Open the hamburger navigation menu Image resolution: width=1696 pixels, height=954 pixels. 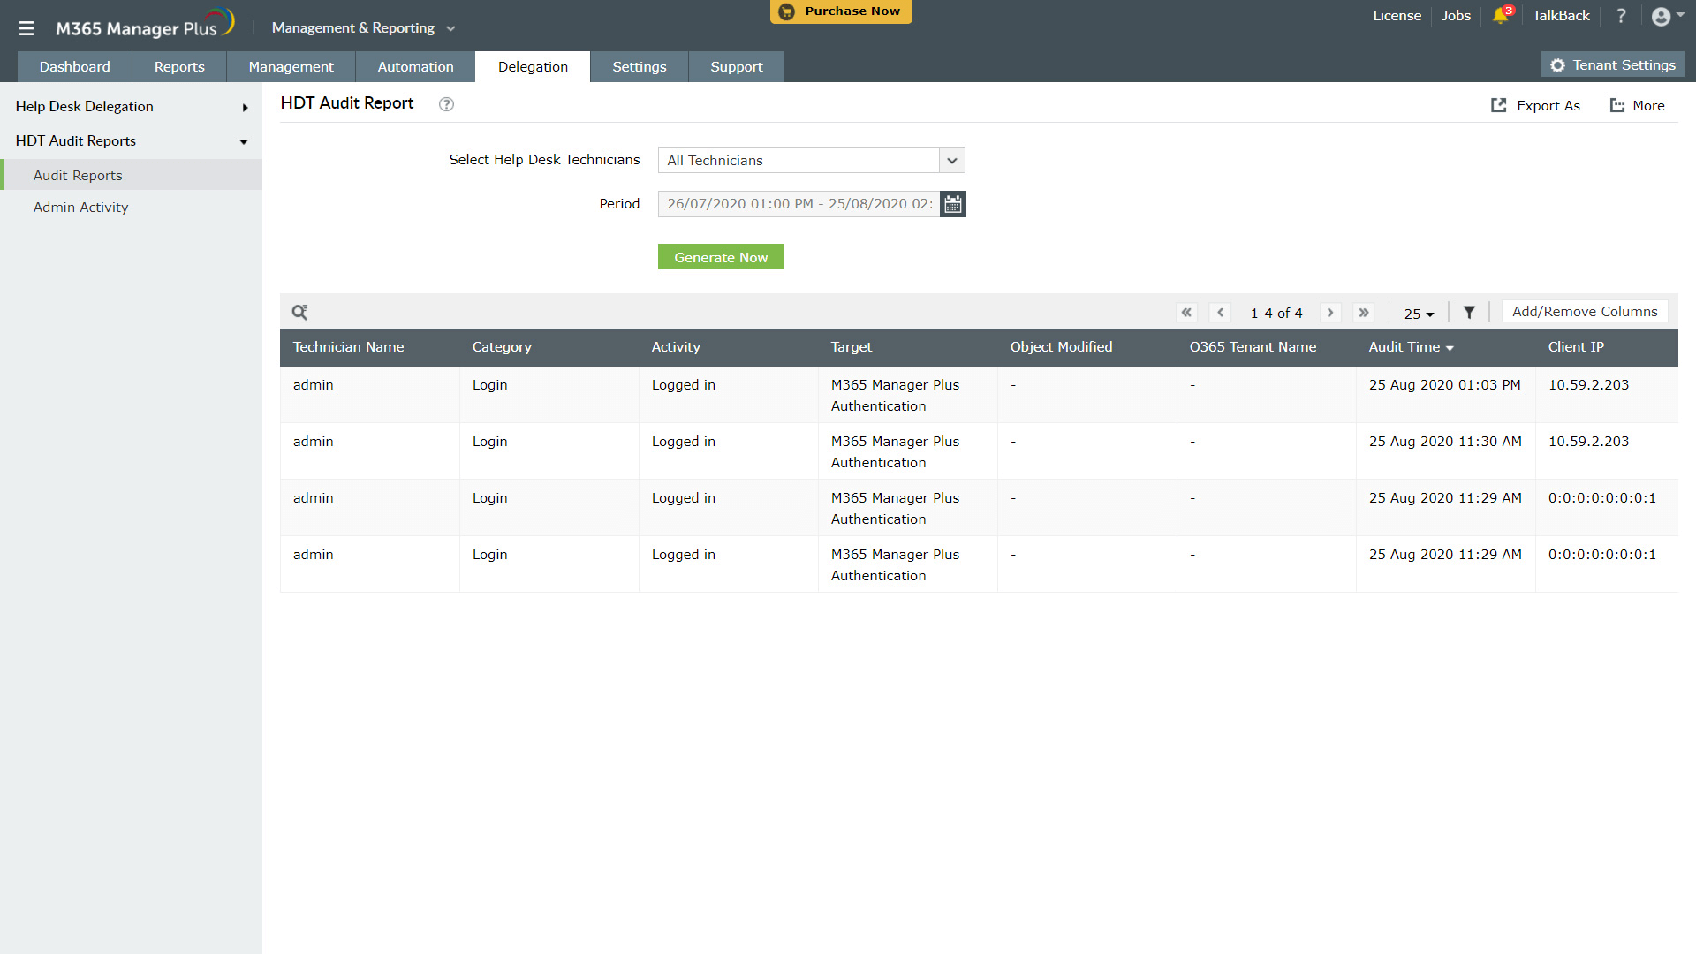coord(26,28)
